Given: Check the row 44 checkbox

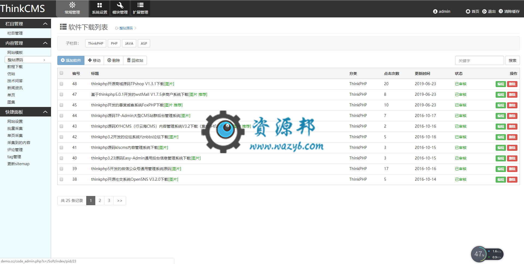Looking at the screenshot, I should pos(61,116).
